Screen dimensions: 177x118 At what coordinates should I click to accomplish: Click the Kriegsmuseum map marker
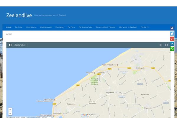pos(53,116)
